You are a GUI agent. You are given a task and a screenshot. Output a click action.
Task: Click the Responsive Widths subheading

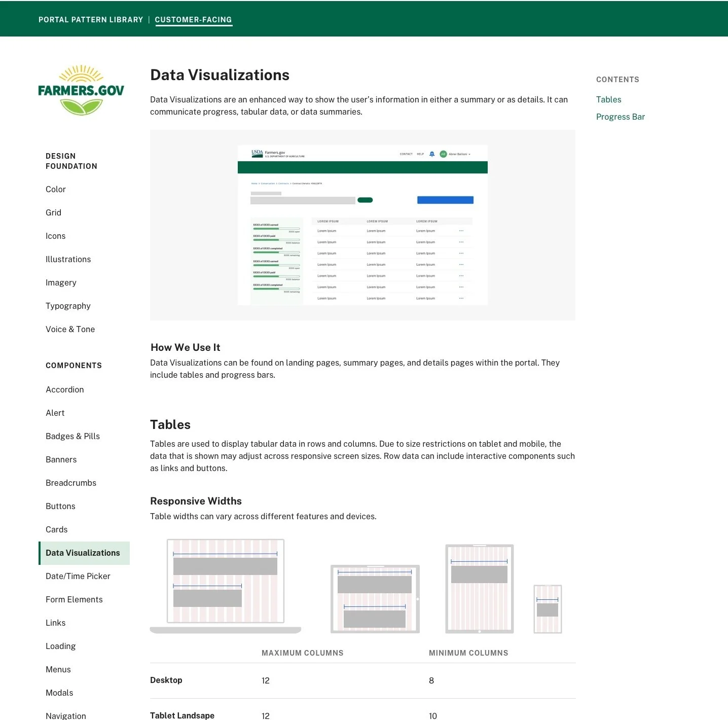(x=196, y=501)
